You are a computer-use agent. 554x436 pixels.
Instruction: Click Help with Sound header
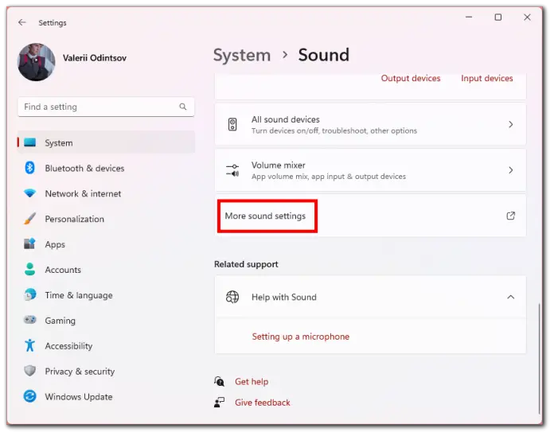coord(370,297)
